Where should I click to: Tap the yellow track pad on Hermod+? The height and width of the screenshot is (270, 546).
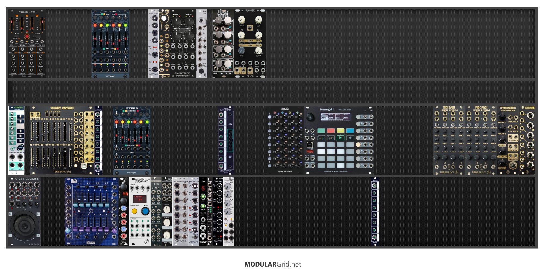pyautogui.click(x=340, y=131)
